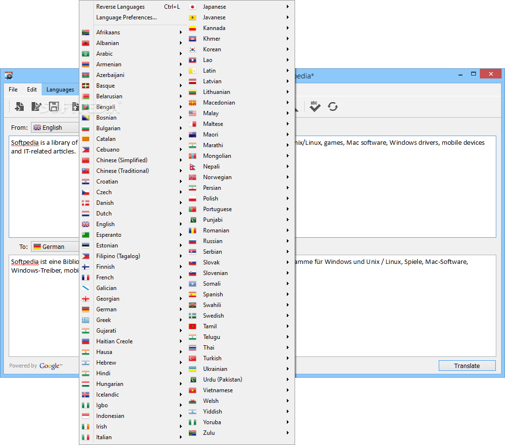
Task: Select Reverse Languages menu entry
Action: [133, 7]
